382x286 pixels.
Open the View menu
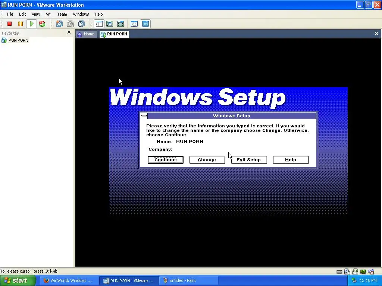36,14
